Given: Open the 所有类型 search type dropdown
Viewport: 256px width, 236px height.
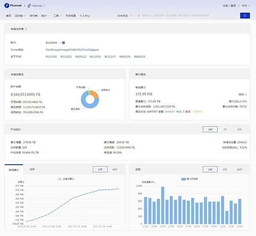Looking at the screenshot, I should [125, 16].
